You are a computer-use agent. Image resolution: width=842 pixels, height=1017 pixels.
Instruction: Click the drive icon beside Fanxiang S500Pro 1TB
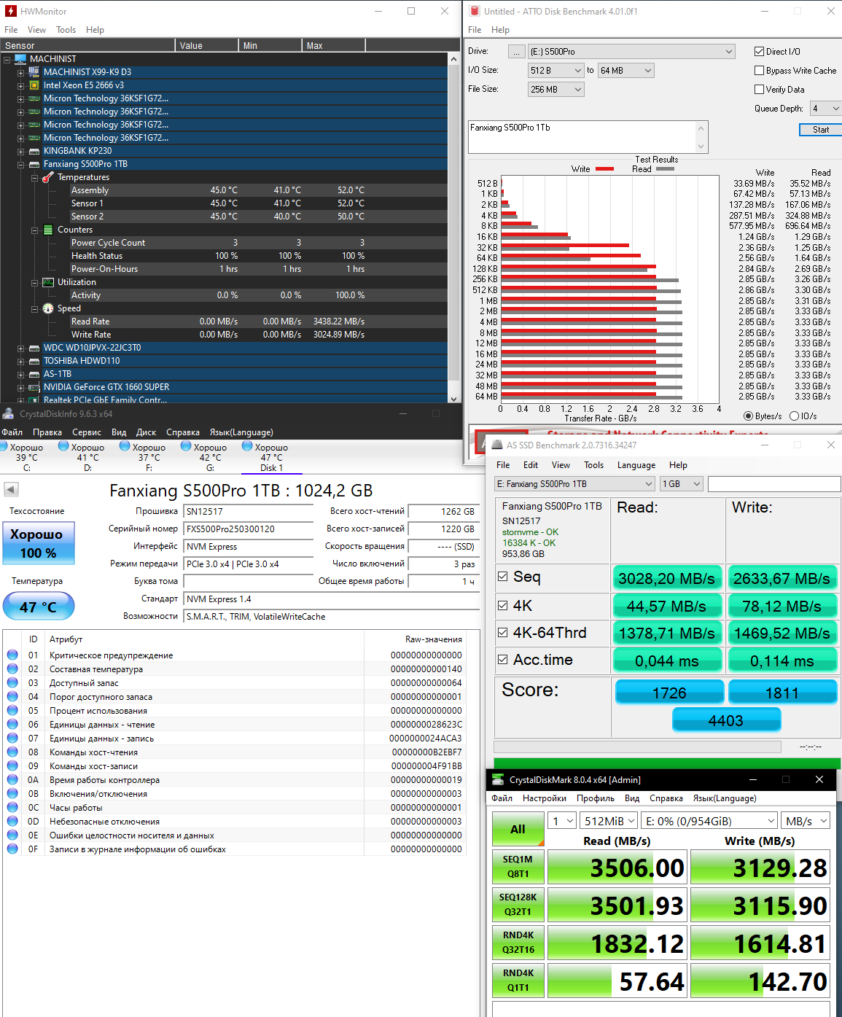(x=34, y=164)
